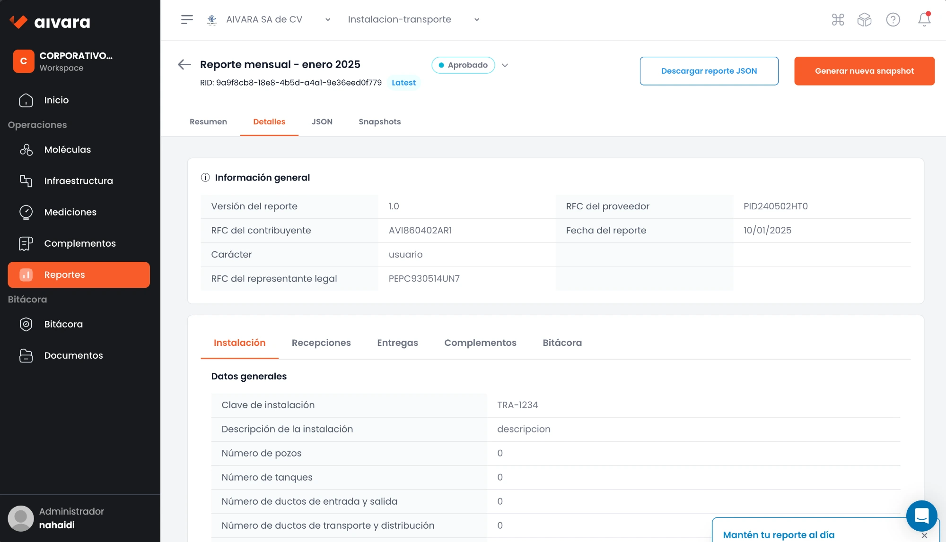Screen dimensions: 946x542
Task: Click the Latest tag
Action: click(x=403, y=83)
